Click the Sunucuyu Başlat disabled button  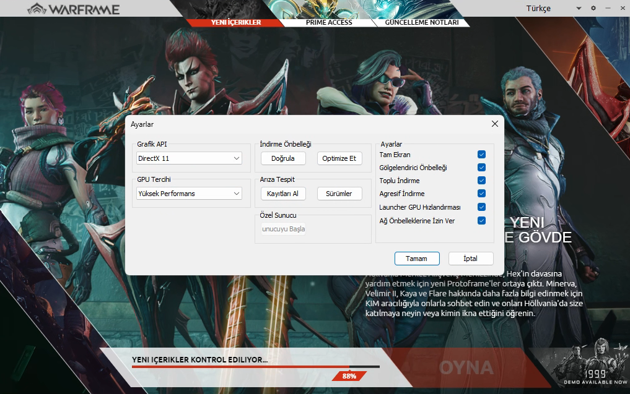click(283, 229)
